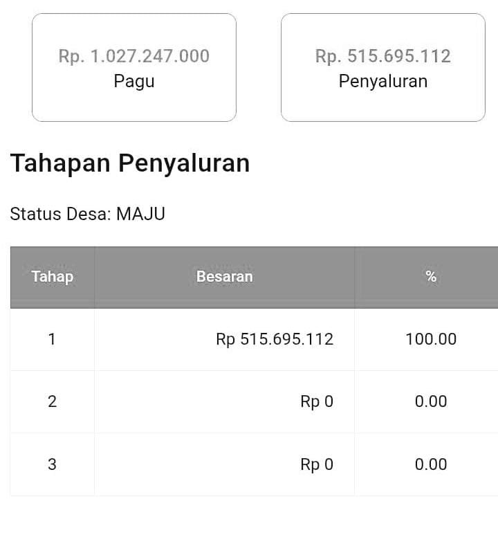Image resolution: width=498 pixels, height=535 pixels.
Task: Sort by the Tahap column header
Action: coord(53,277)
